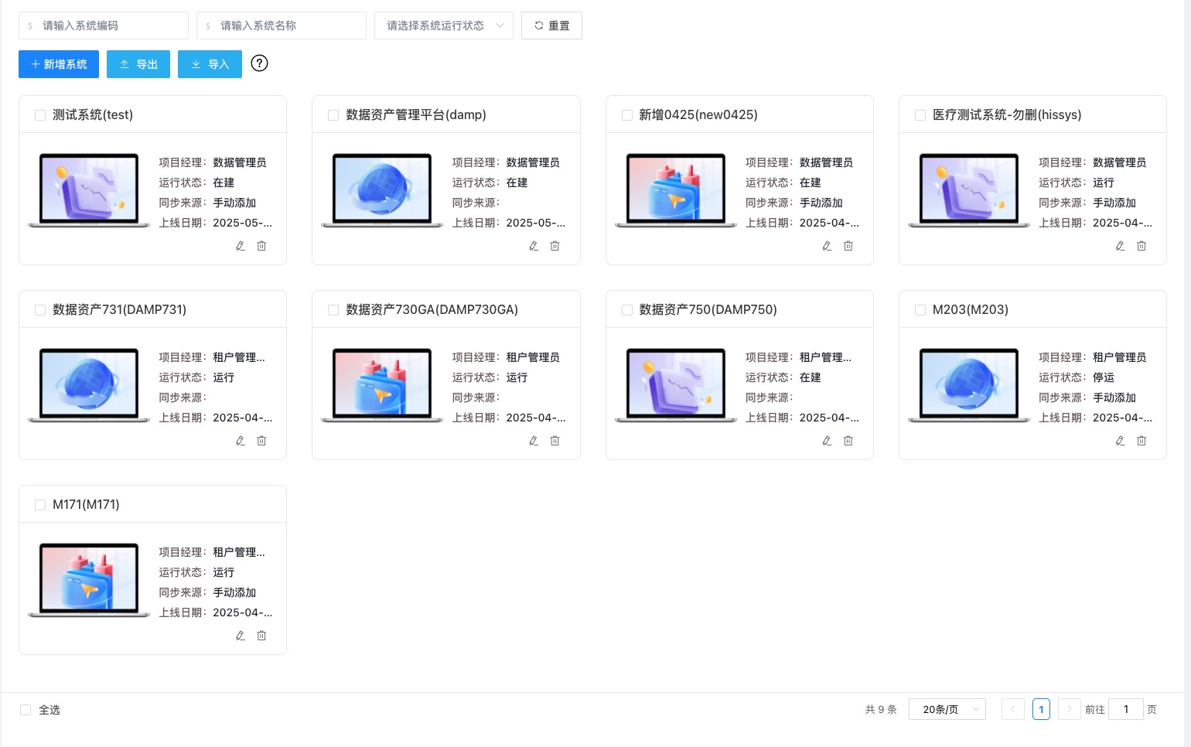Screen dimensions: 1191x747
Task: Click trash icon on 医疗测试系统-勿删(hissys) card
Action: coord(1142,246)
